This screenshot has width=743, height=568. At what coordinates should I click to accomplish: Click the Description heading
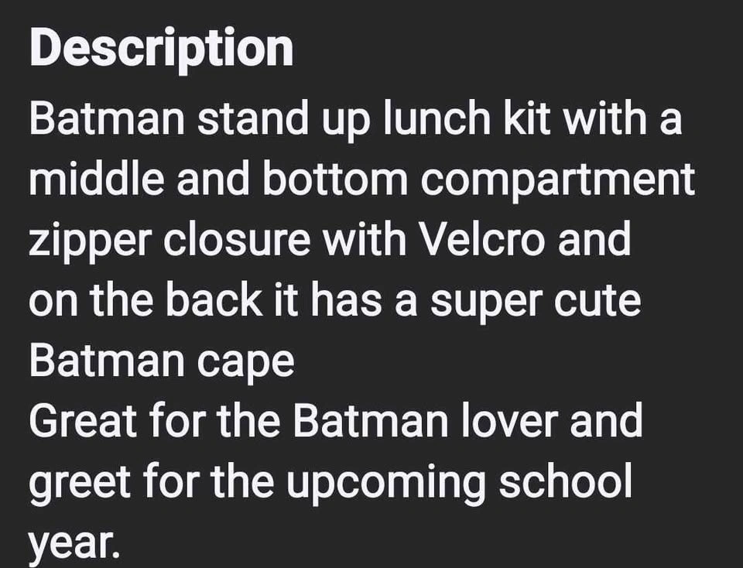click(x=162, y=48)
